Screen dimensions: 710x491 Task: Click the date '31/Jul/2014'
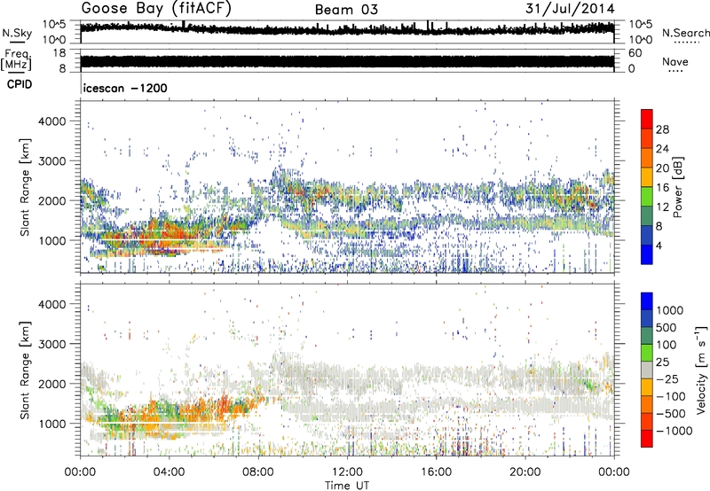click(570, 9)
